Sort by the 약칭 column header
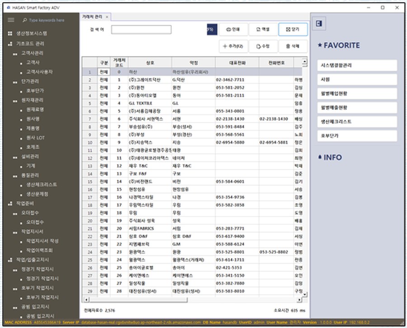The height and width of the screenshot is (328, 407). 194,62
